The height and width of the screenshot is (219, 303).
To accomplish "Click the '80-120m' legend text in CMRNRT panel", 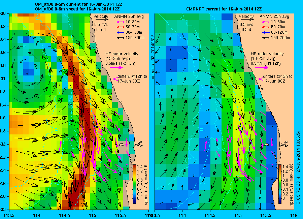I will click(x=279, y=32).
